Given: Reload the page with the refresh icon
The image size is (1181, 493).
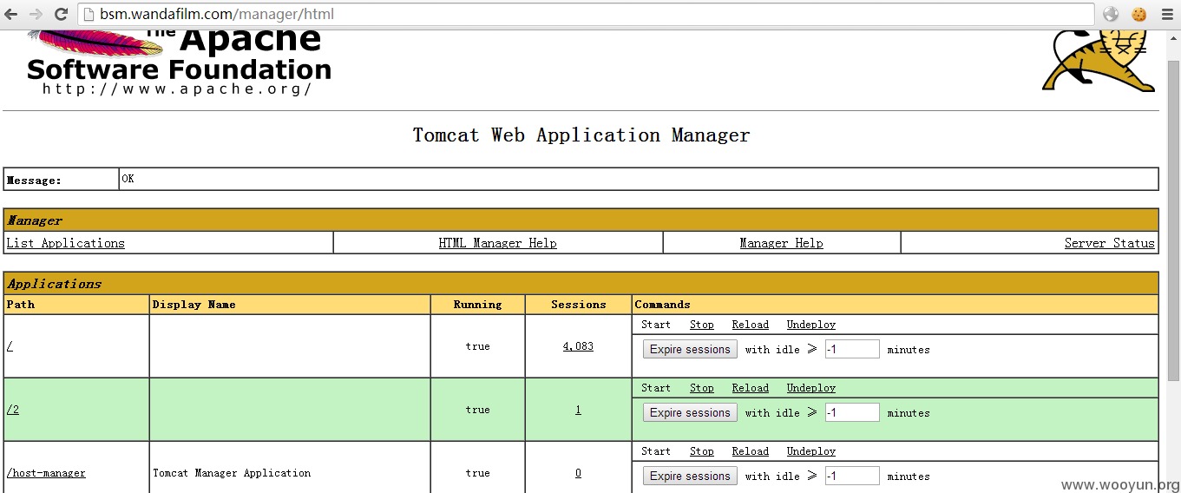Looking at the screenshot, I should tap(61, 14).
